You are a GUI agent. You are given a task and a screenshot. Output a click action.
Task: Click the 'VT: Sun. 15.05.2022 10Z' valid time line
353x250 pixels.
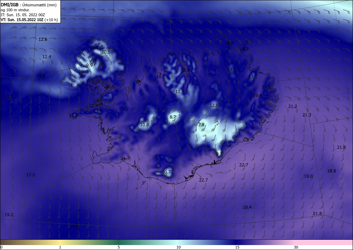pos(22,20)
